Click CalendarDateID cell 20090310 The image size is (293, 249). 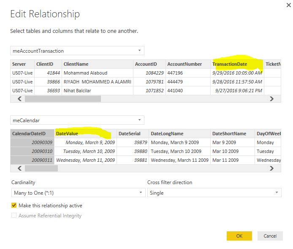click(x=33, y=151)
